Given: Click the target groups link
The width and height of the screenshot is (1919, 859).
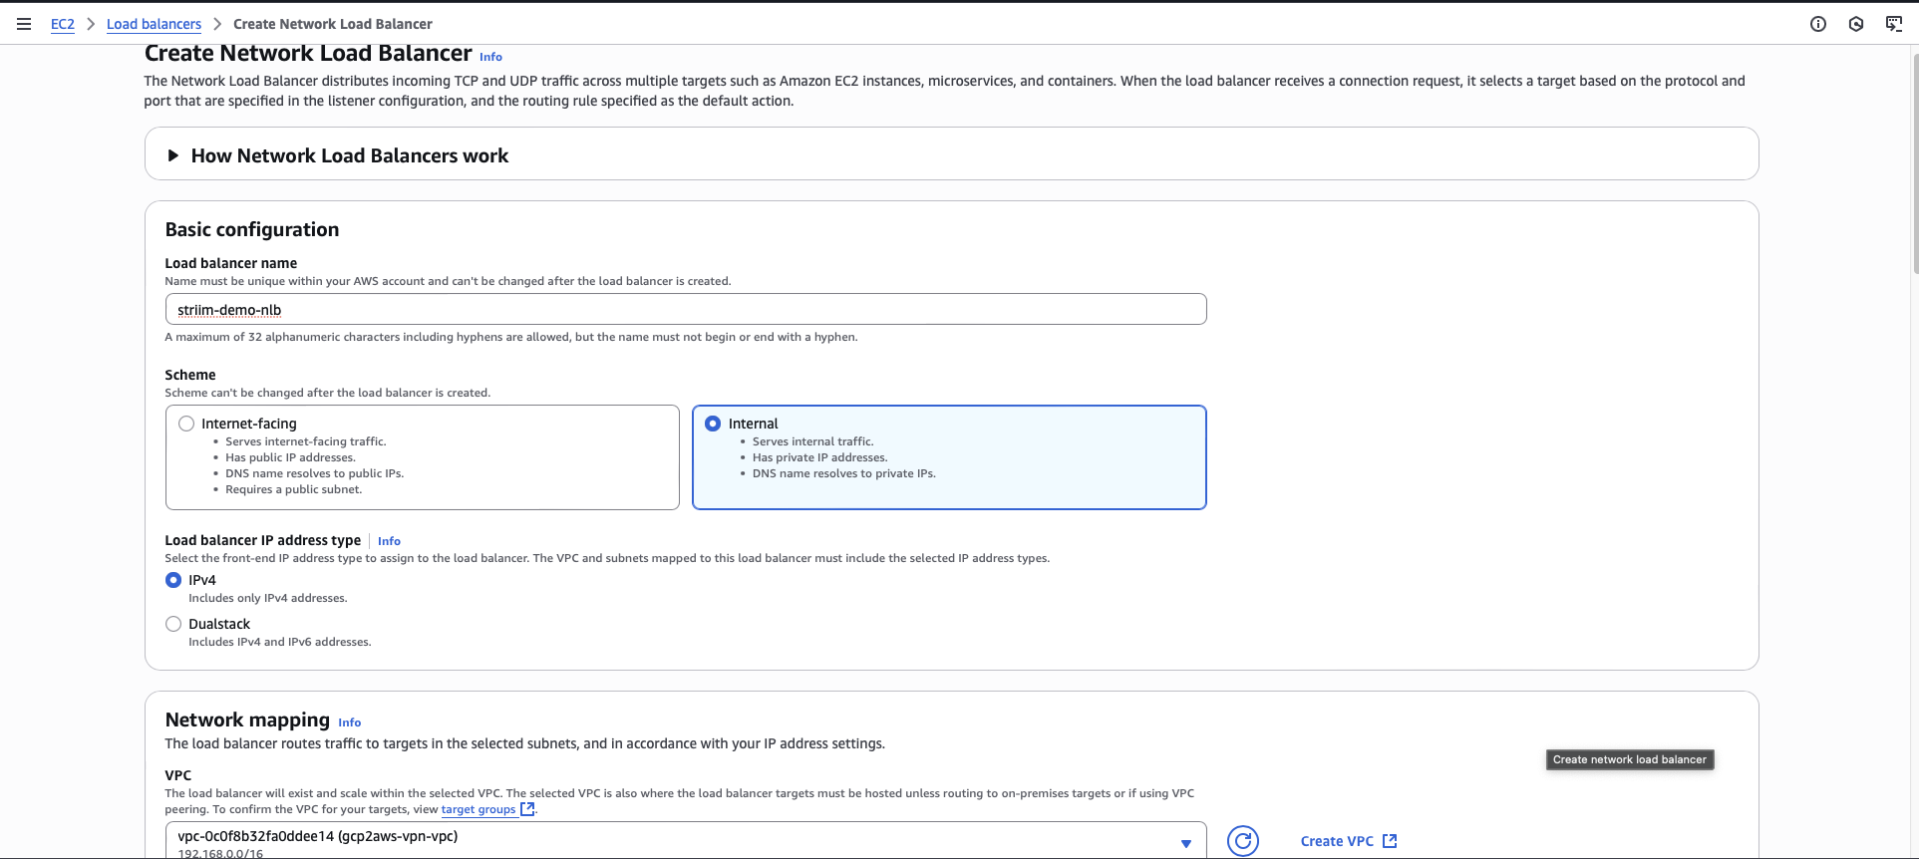Looking at the screenshot, I should [x=478, y=809].
